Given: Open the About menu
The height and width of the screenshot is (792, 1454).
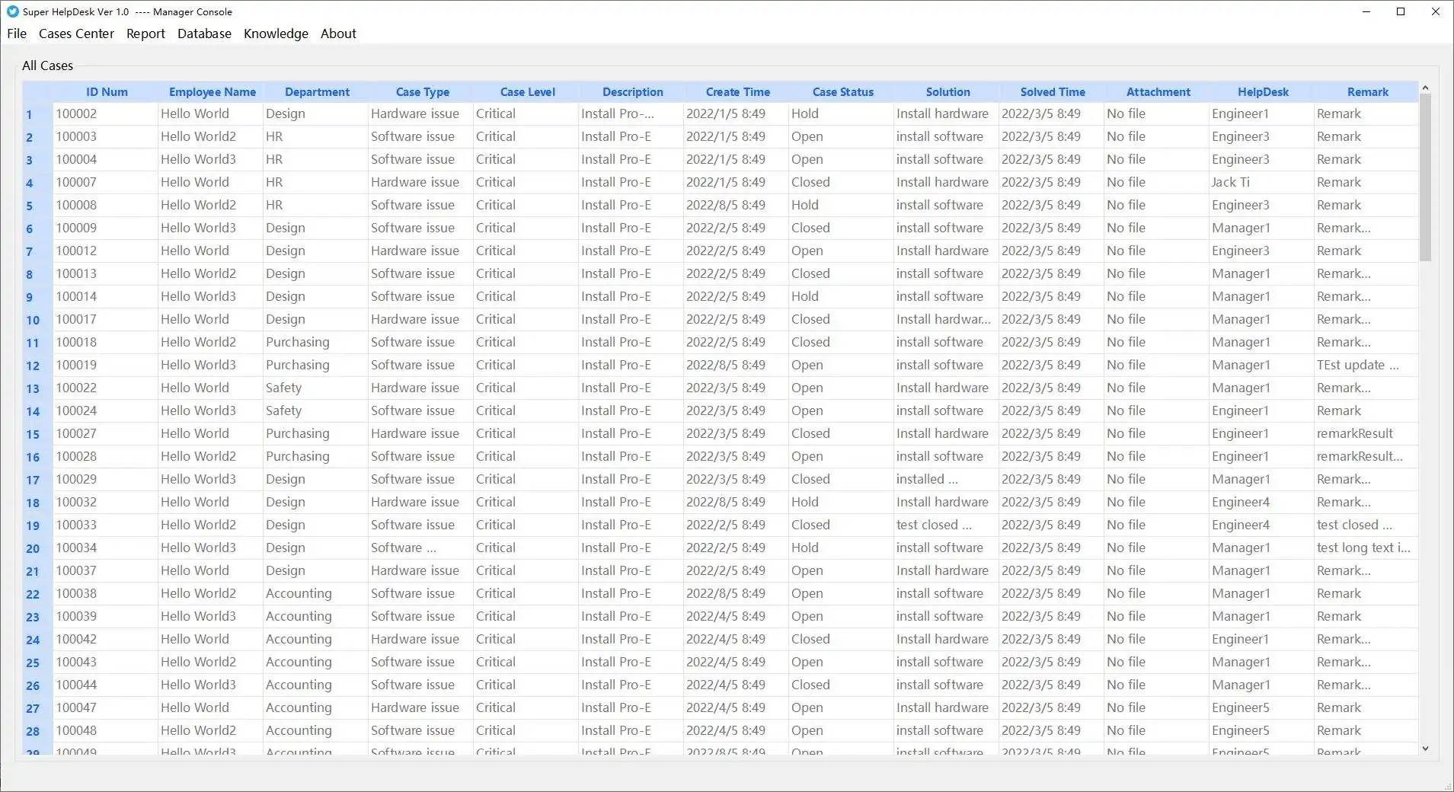Looking at the screenshot, I should (x=338, y=34).
